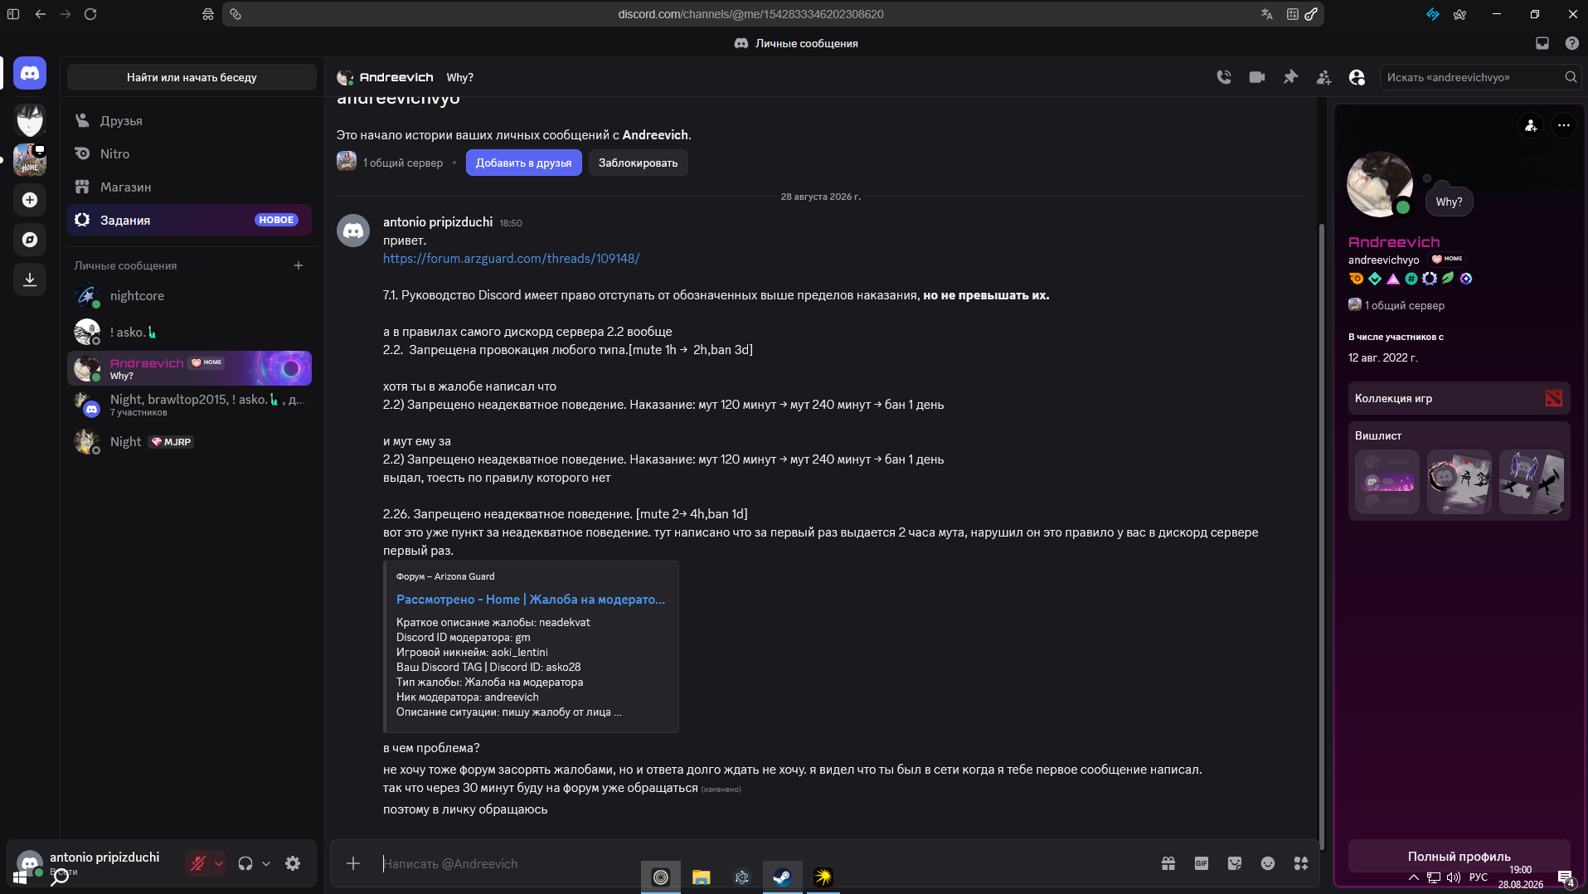The image size is (1588, 894).
Task: Open user settings gear
Action: coord(293,863)
